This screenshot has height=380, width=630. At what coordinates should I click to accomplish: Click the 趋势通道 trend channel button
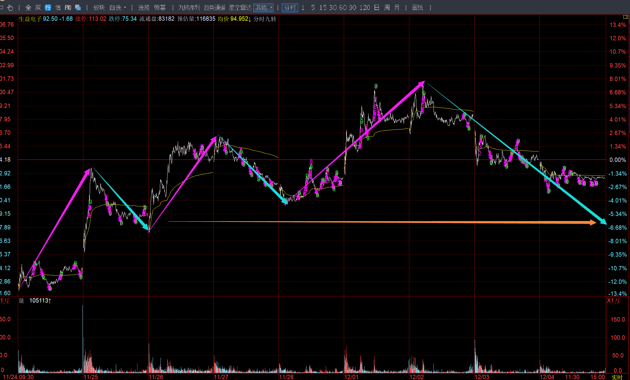coord(214,8)
